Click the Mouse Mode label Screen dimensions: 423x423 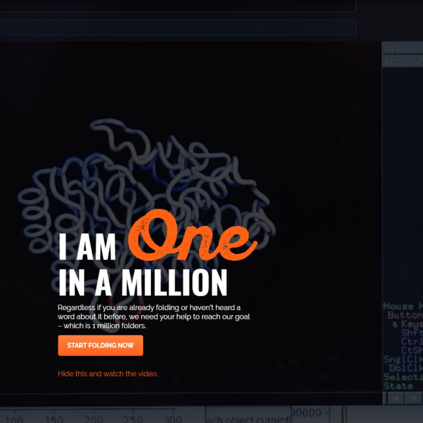(x=403, y=306)
